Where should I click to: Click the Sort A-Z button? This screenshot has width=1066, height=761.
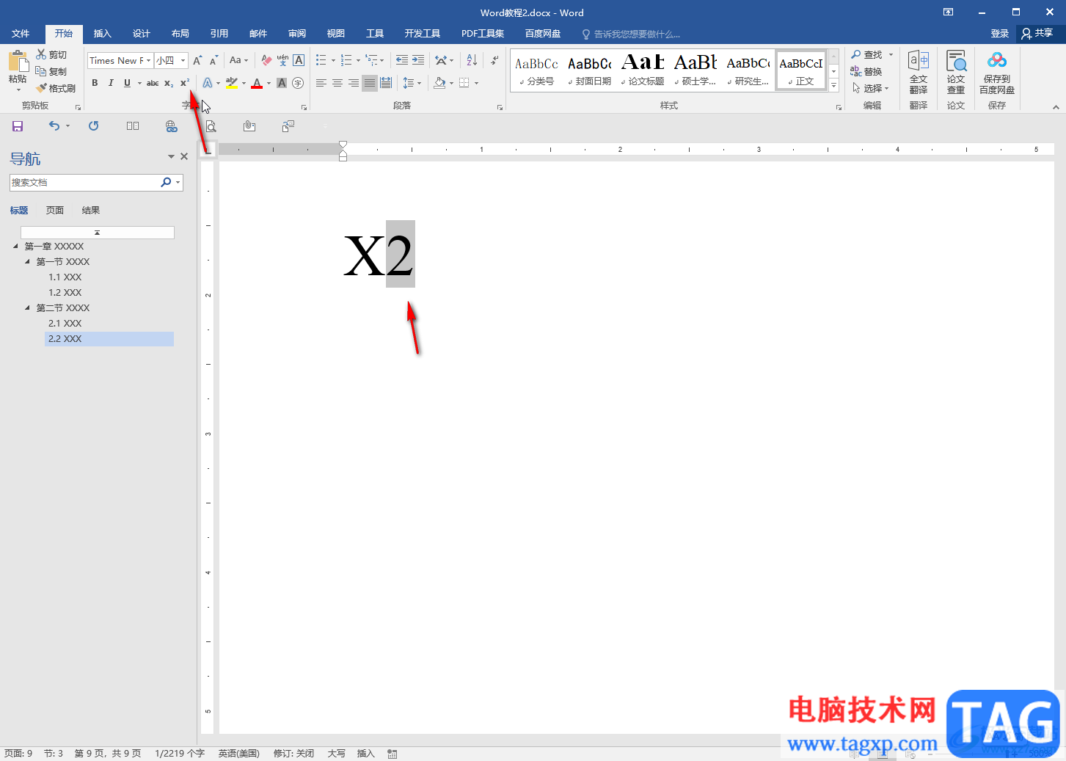pos(472,60)
